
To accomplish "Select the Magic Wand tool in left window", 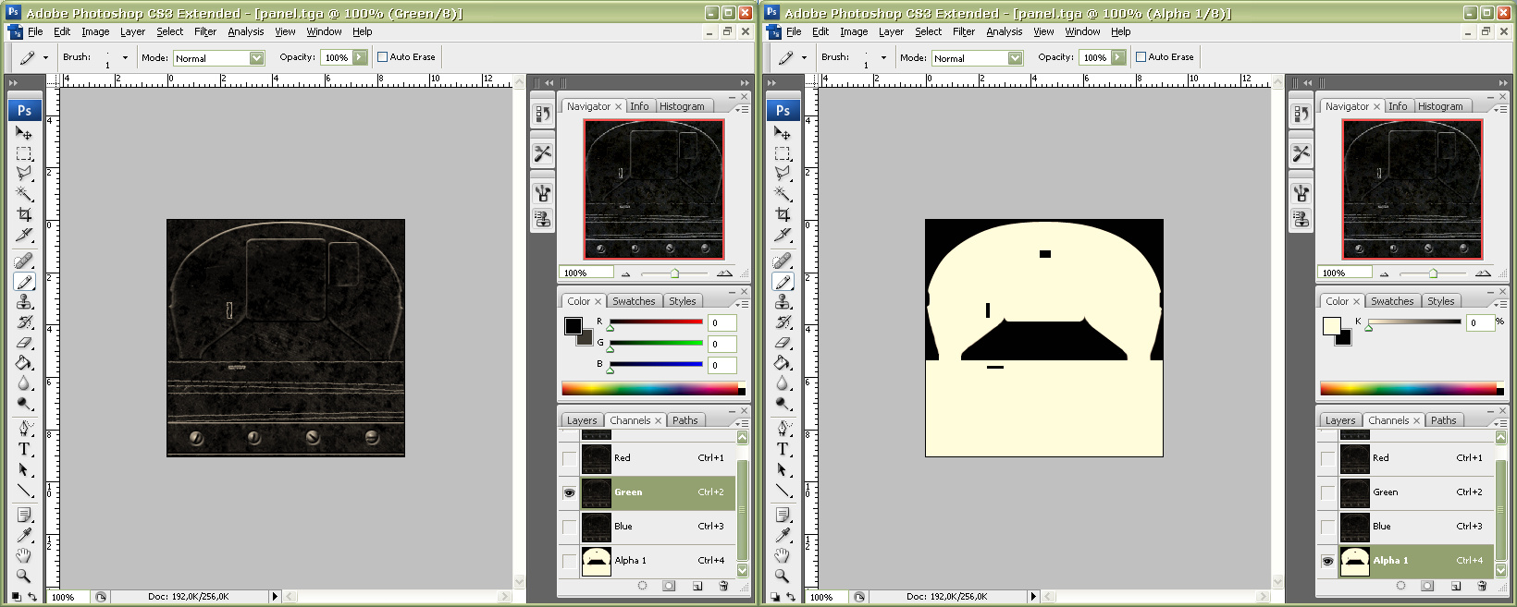I will pyautogui.click(x=24, y=194).
